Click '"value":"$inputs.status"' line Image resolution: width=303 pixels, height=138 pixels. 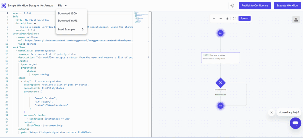[51, 105]
